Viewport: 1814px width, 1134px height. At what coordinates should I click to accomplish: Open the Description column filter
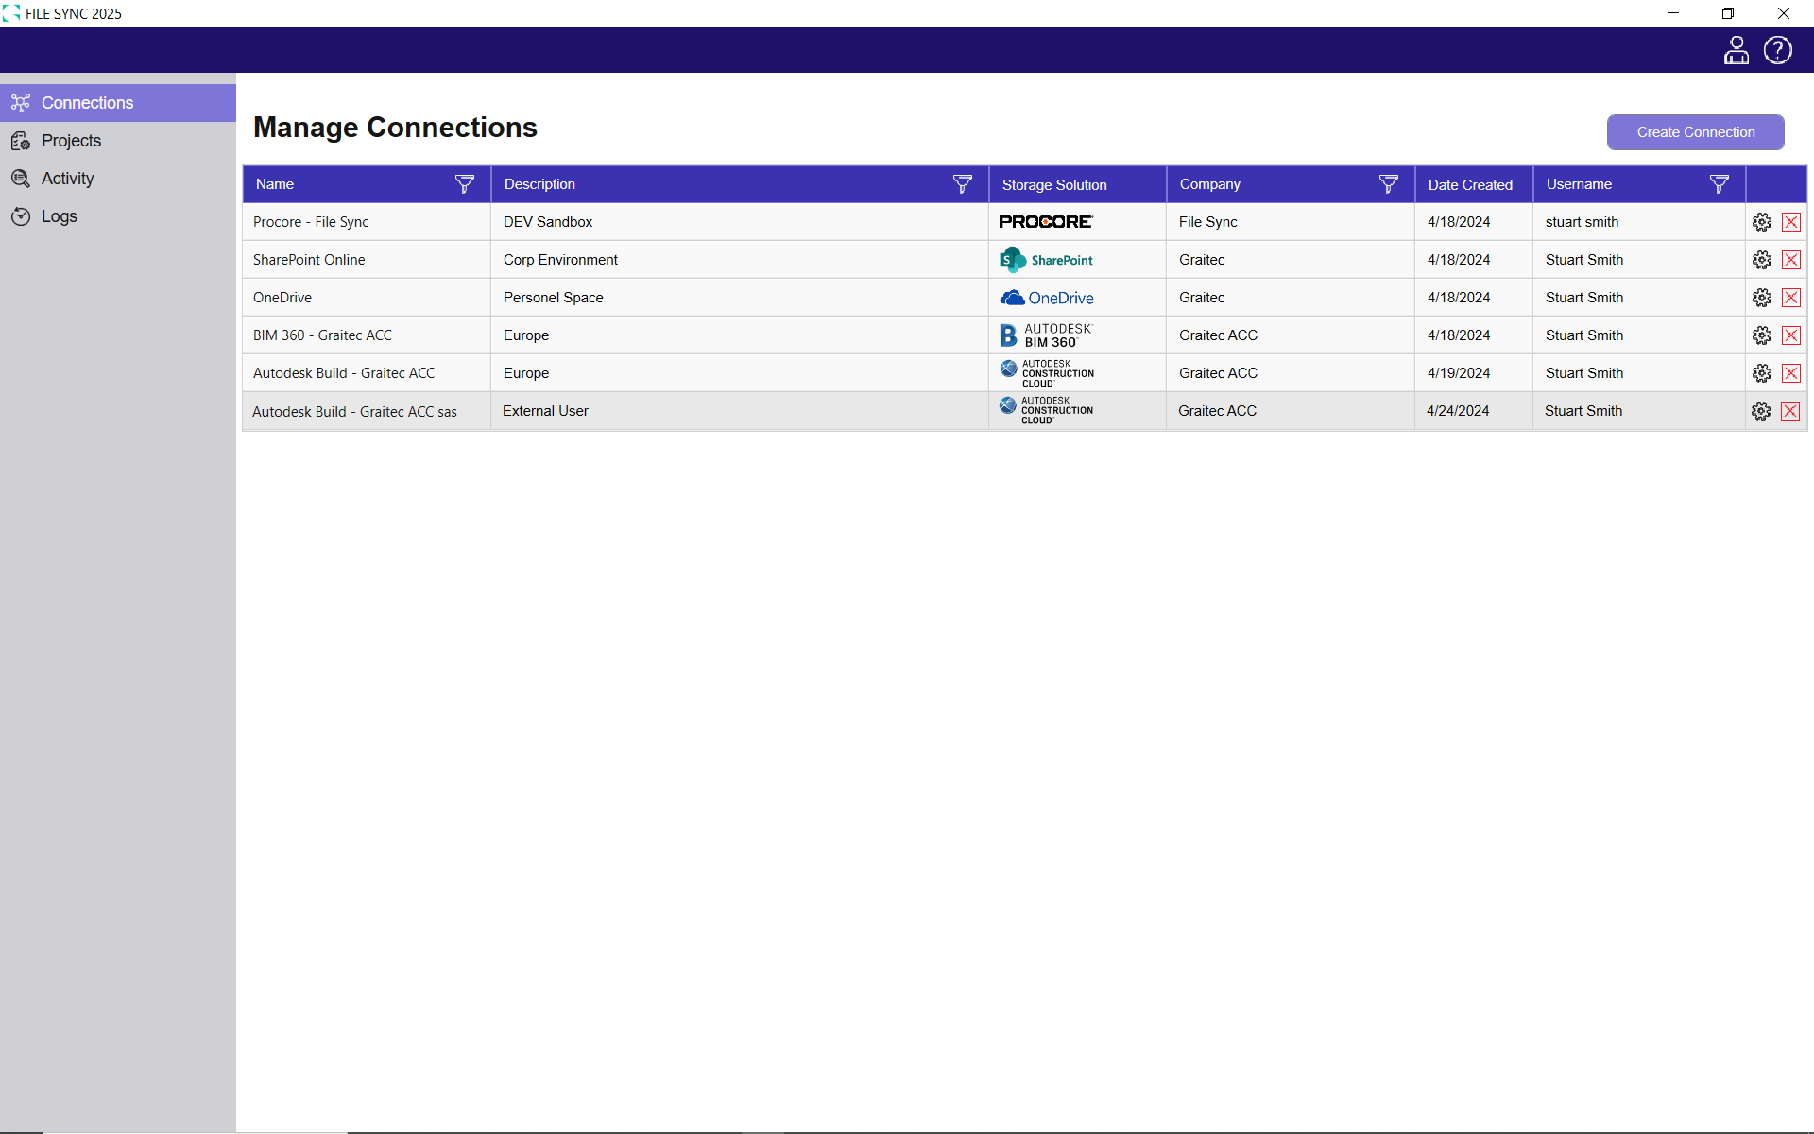962,184
